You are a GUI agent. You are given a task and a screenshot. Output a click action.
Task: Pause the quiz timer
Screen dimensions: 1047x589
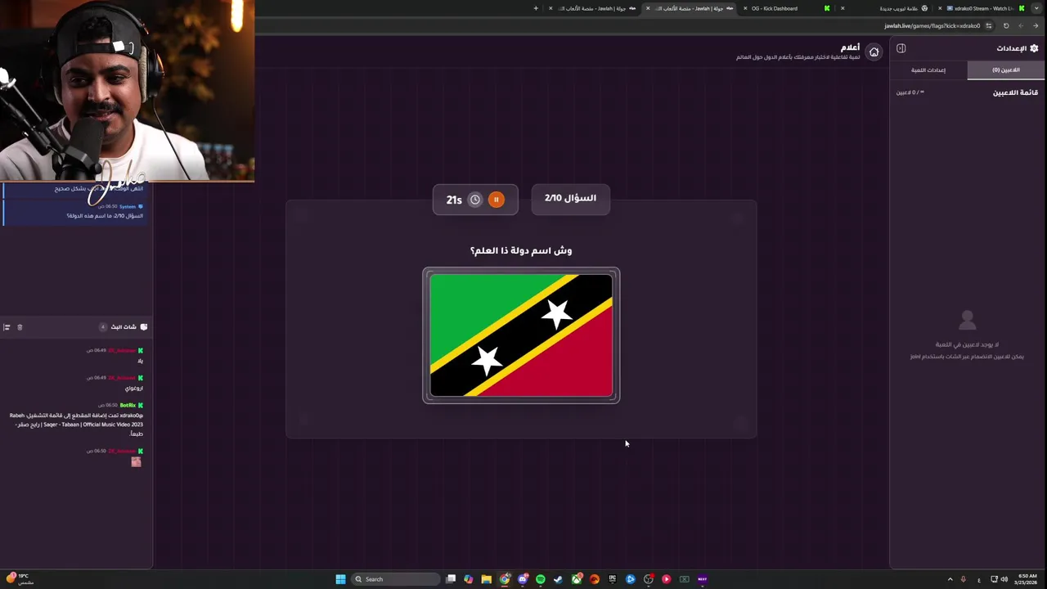(496, 200)
